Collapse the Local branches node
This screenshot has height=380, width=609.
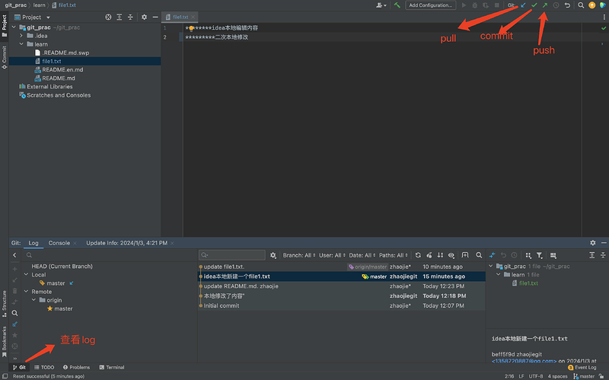pyautogui.click(x=26, y=275)
